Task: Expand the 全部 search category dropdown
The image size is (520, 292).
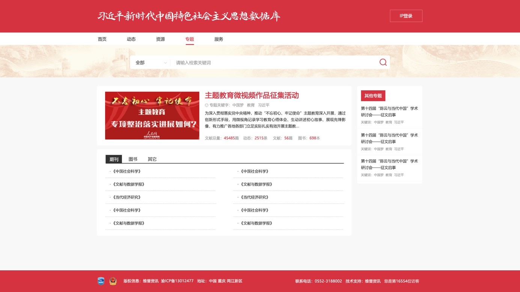Action: pyautogui.click(x=151, y=63)
